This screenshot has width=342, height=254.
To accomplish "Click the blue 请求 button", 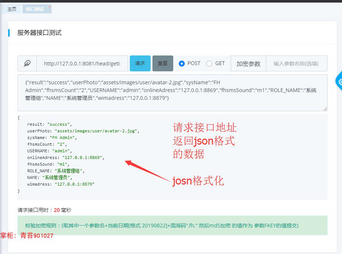I will pyautogui.click(x=140, y=63).
